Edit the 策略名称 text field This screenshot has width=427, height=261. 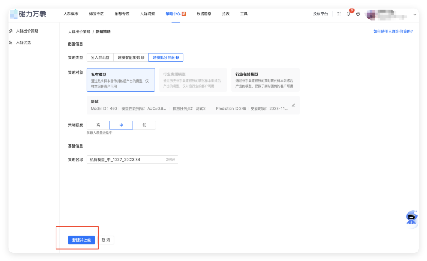point(131,159)
